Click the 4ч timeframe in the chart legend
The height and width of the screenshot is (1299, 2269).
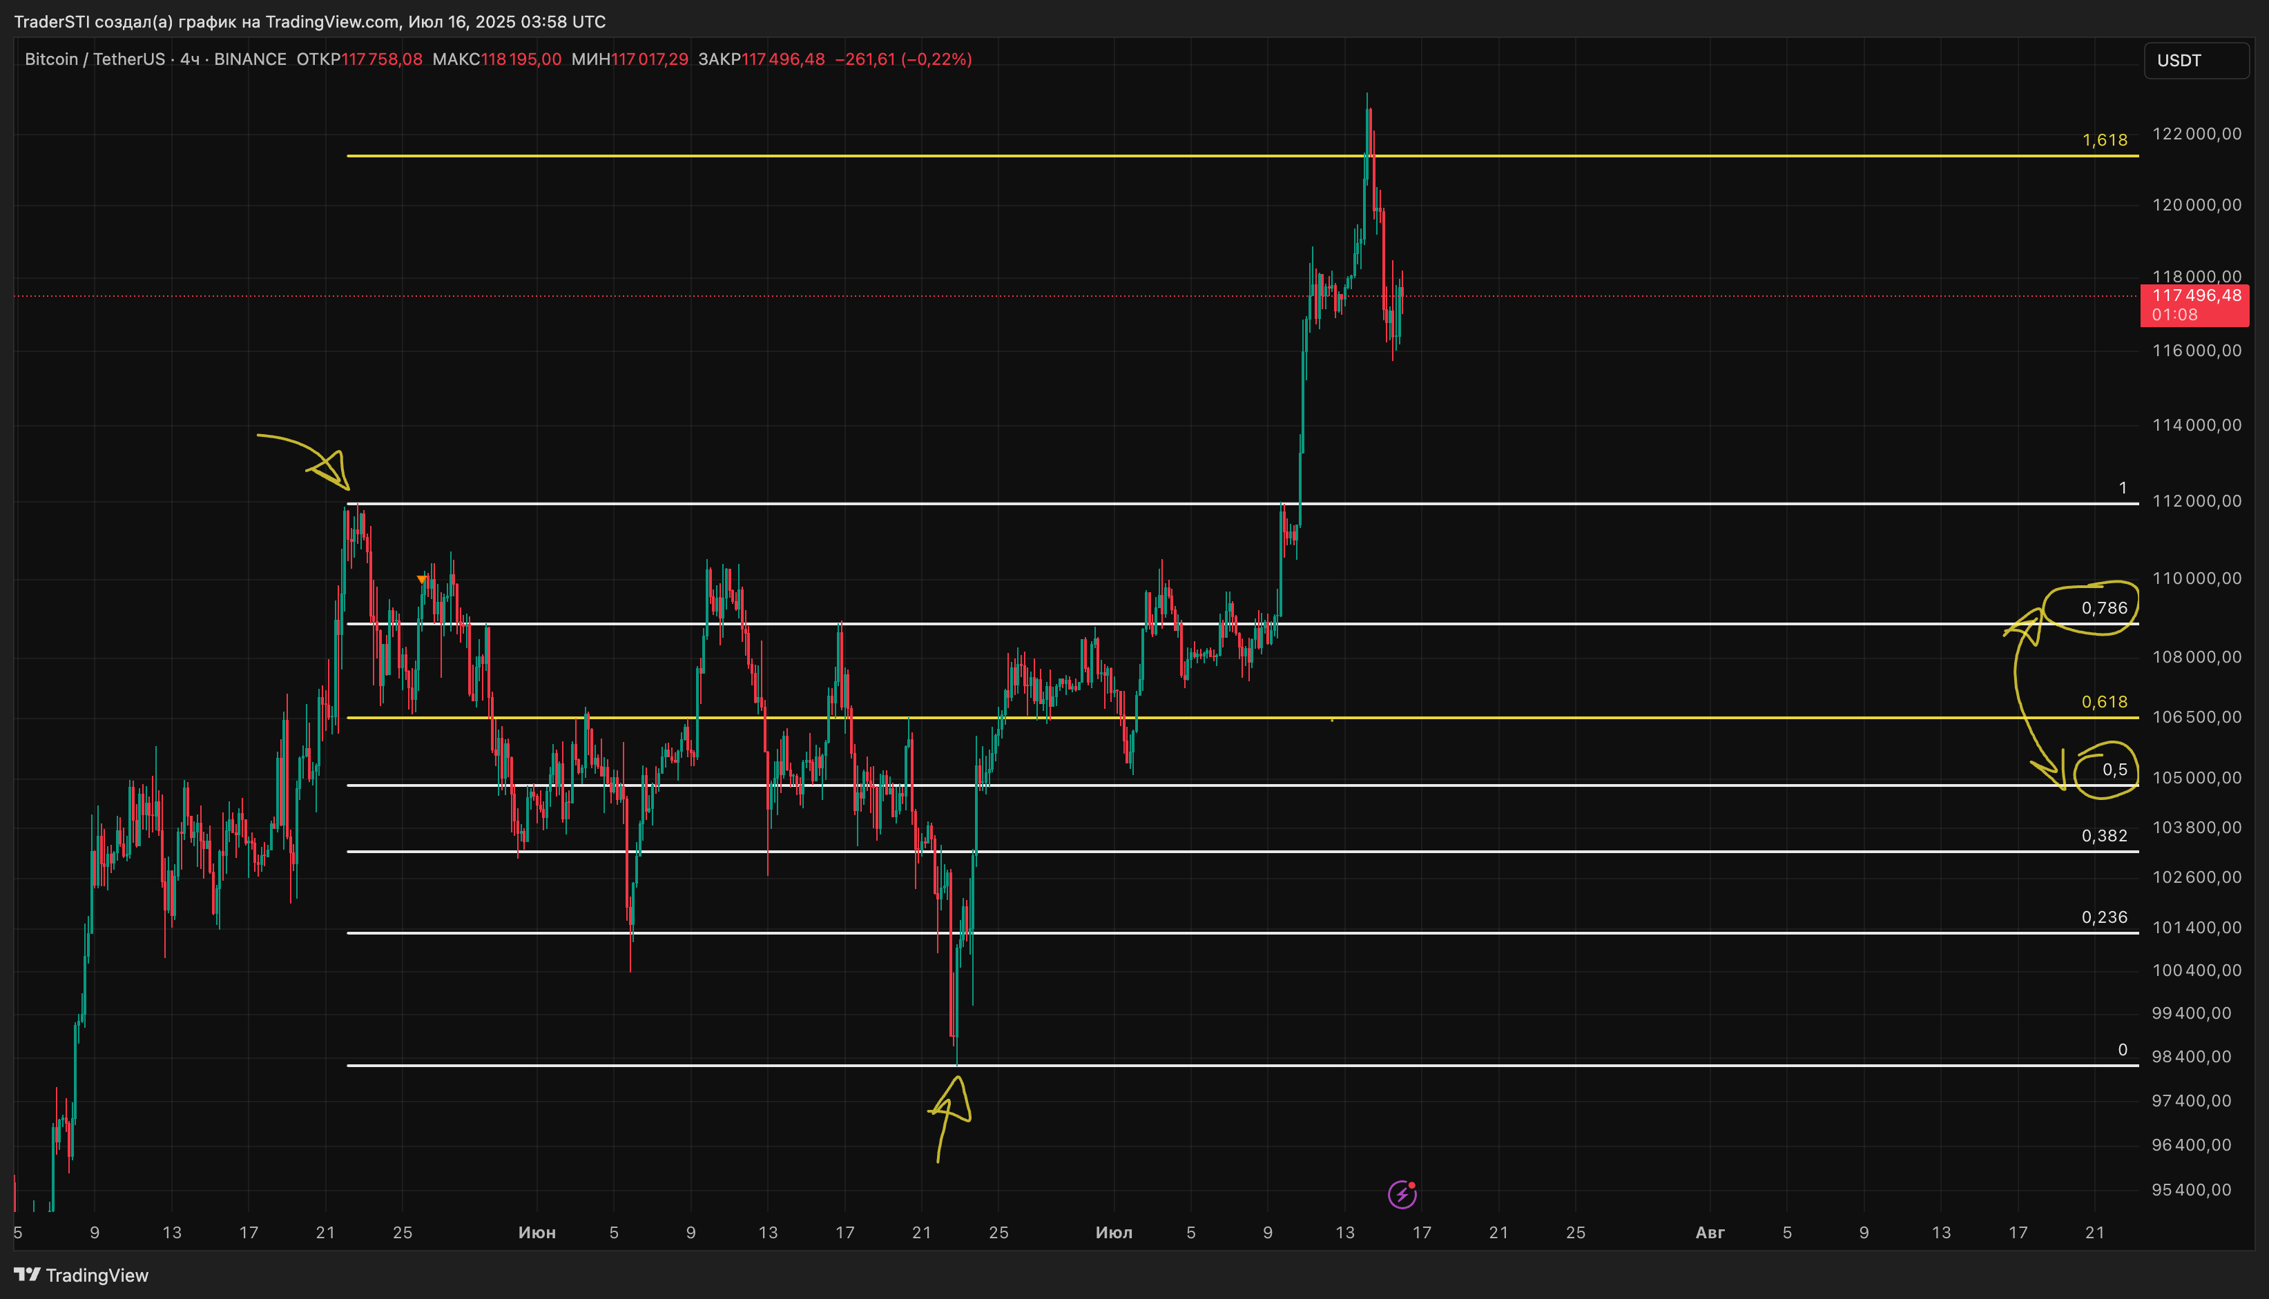[189, 59]
